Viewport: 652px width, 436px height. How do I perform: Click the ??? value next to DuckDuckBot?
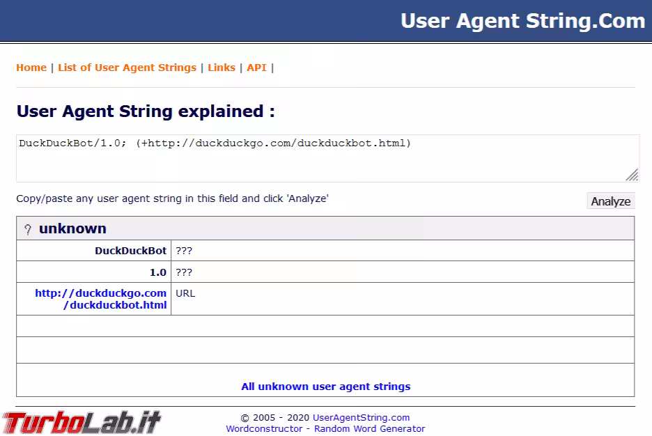pos(184,251)
